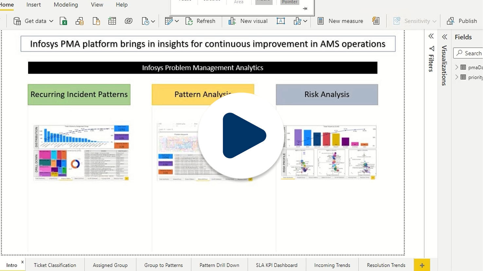The width and height of the screenshot is (483, 271).
Task: Open the Pattern Drill Down page tab
Action: pos(219,265)
